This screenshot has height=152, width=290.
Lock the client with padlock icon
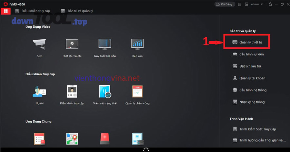point(270,4)
